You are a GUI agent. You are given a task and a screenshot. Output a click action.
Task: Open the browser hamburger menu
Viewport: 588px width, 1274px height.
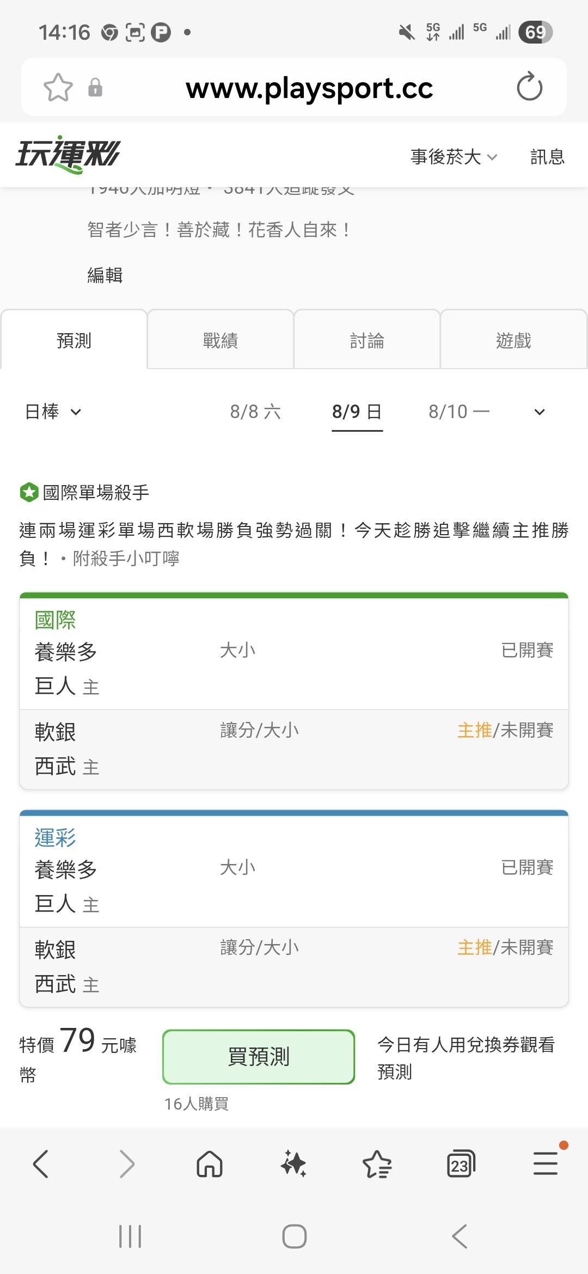click(x=546, y=1163)
